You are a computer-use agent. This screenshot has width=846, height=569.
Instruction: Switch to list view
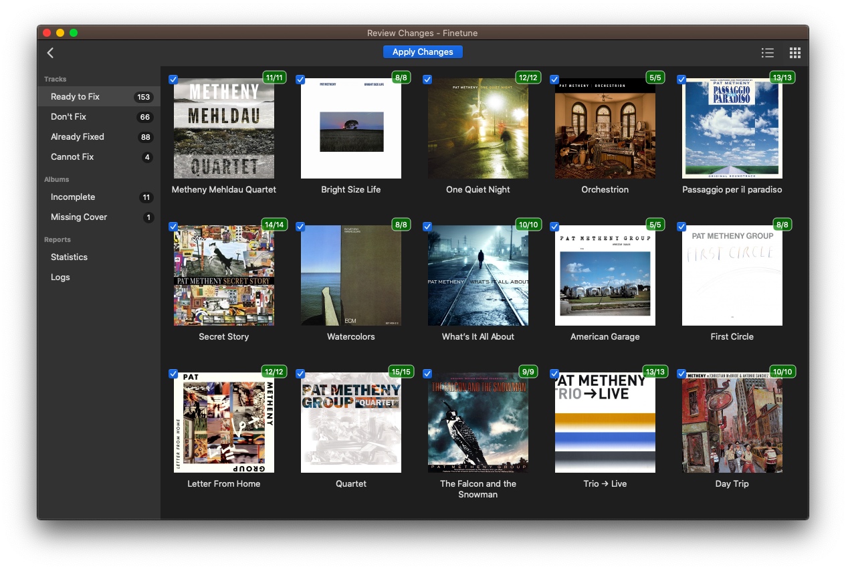[x=768, y=52]
